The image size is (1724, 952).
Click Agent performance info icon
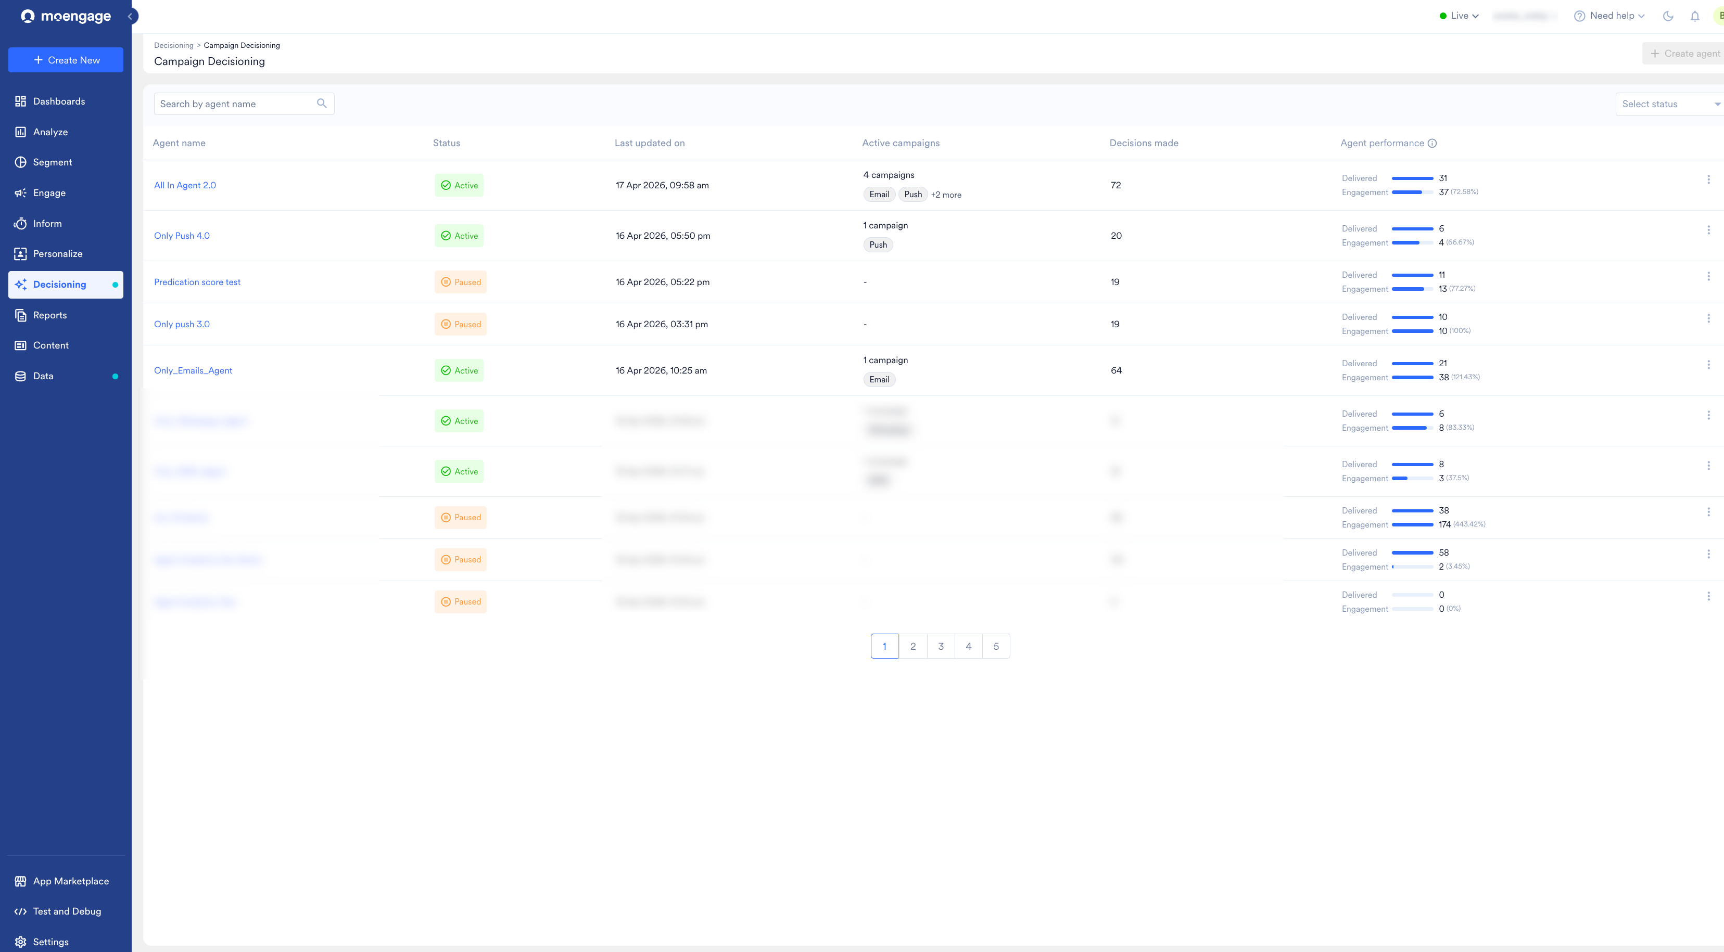pos(1432,143)
